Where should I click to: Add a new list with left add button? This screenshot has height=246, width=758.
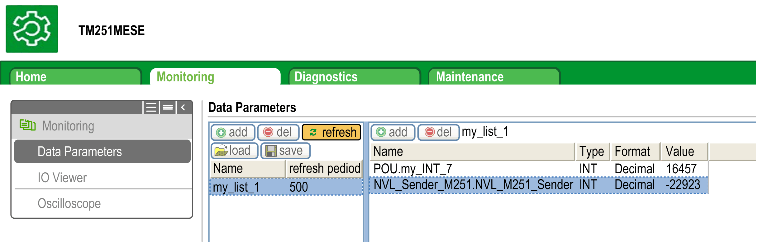click(x=233, y=132)
